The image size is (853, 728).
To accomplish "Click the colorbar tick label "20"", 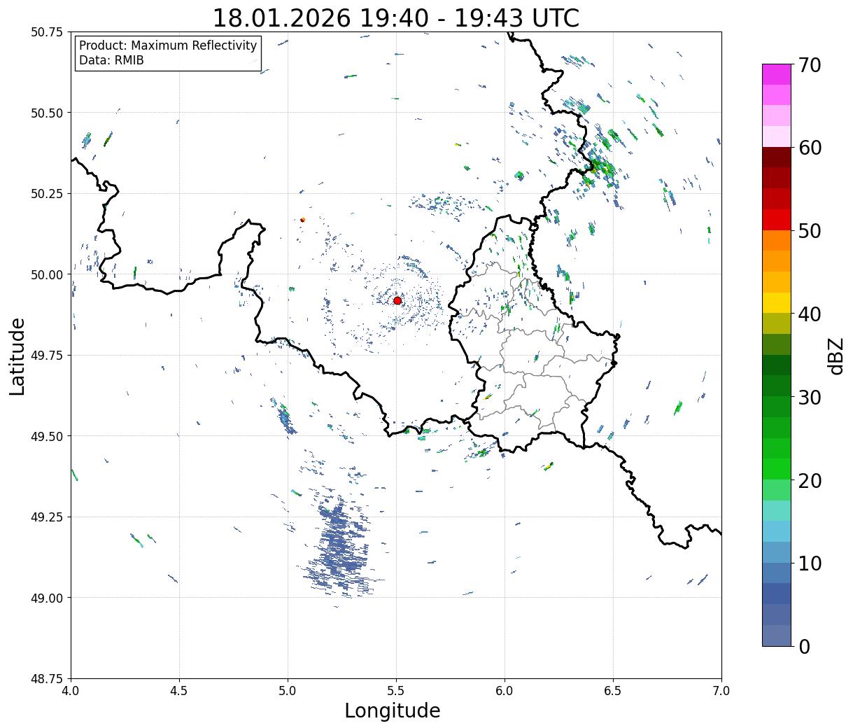I will pos(809,480).
